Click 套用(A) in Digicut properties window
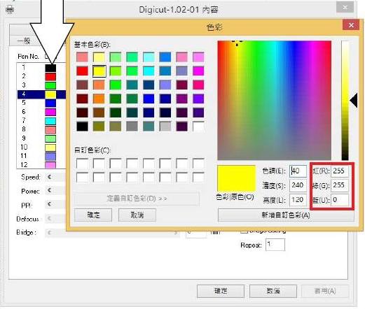 click(325, 291)
